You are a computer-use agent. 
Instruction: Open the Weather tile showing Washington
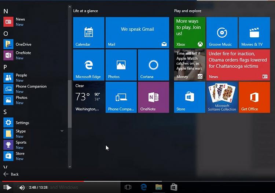click(x=89, y=97)
